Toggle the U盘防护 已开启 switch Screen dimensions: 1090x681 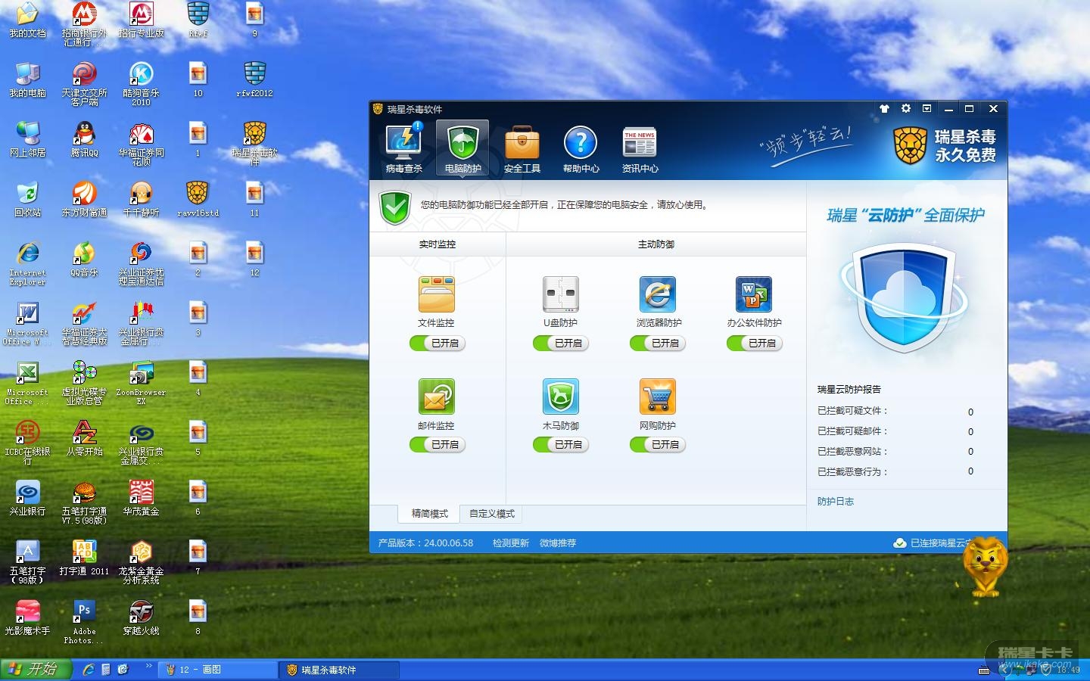coord(561,344)
